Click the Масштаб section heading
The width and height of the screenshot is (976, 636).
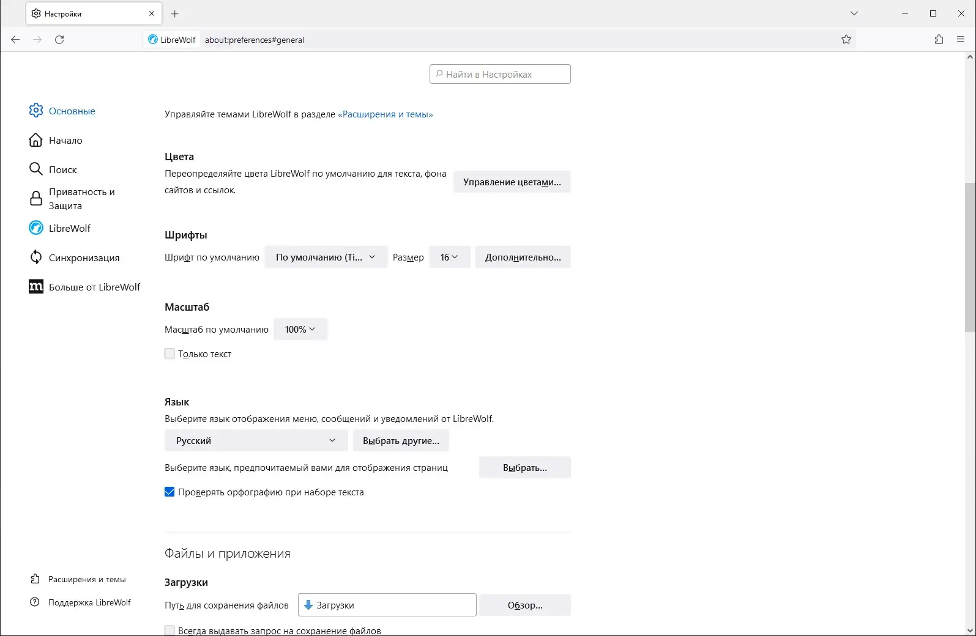pos(187,307)
